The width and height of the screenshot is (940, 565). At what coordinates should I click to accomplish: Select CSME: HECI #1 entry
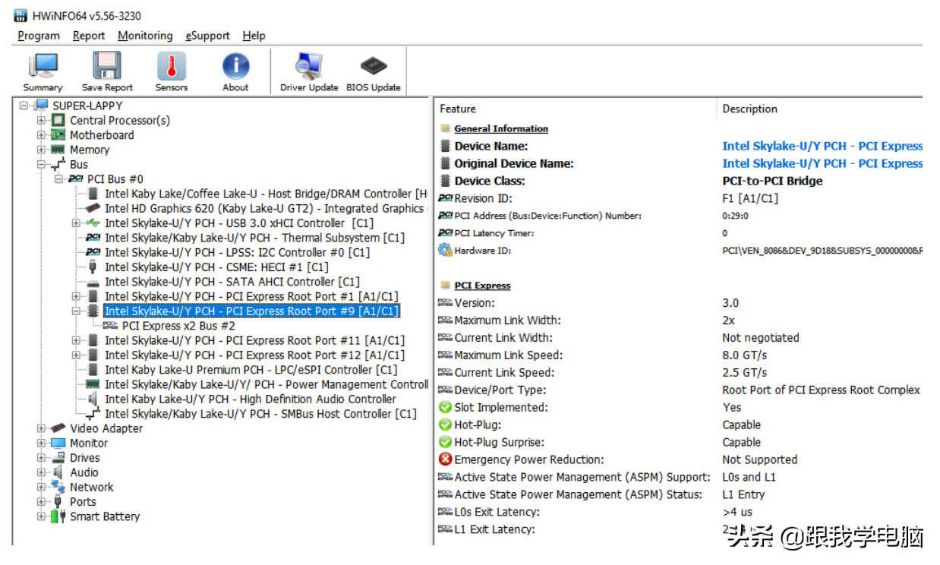[x=216, y=267]
